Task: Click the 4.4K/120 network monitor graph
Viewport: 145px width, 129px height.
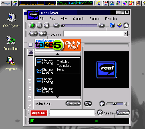Action: 75,3
